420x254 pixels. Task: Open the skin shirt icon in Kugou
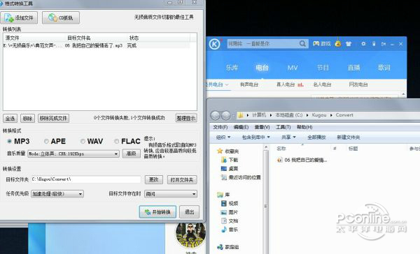pyautogui.click(x=349, y=43)
